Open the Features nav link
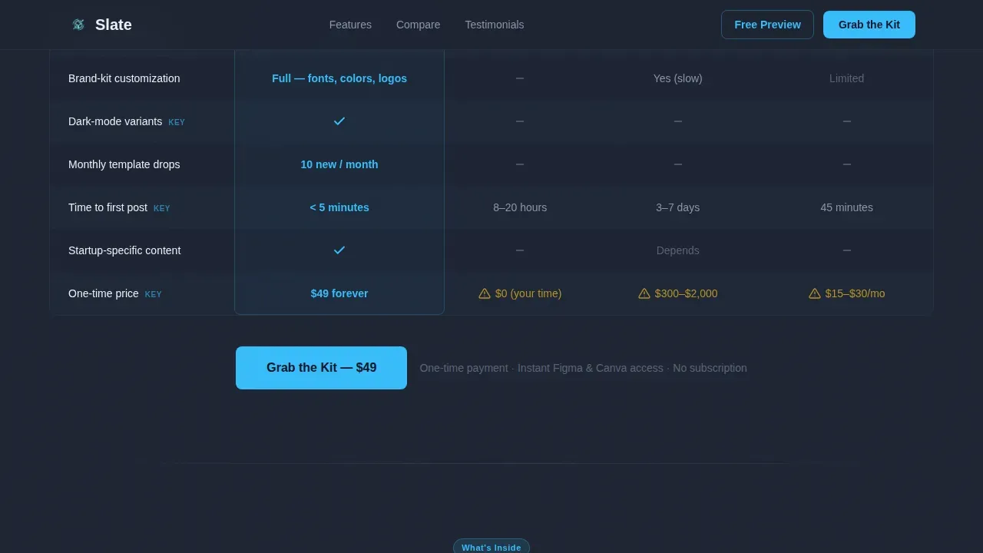Image resolution: width=983 pixels, height=553 pixels. [x=350, y=25]
